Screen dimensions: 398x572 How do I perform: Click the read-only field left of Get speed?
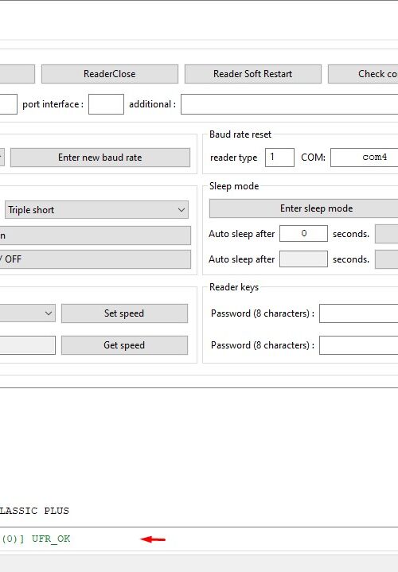28,345
